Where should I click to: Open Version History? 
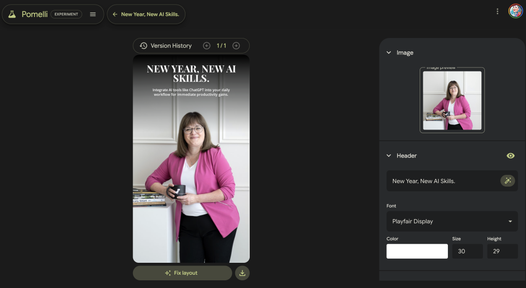pos(166,46)
